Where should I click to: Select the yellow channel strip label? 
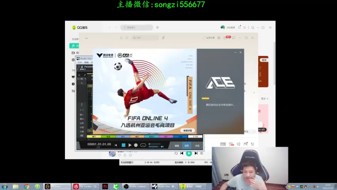pos(94,136)
